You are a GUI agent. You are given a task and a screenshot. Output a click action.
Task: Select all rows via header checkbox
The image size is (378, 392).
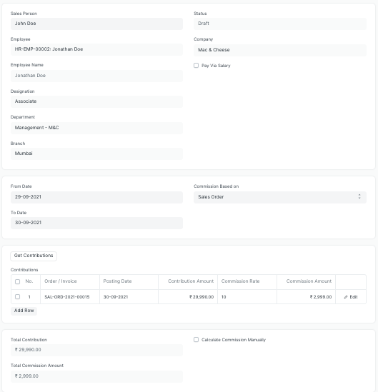coord(18,281)
